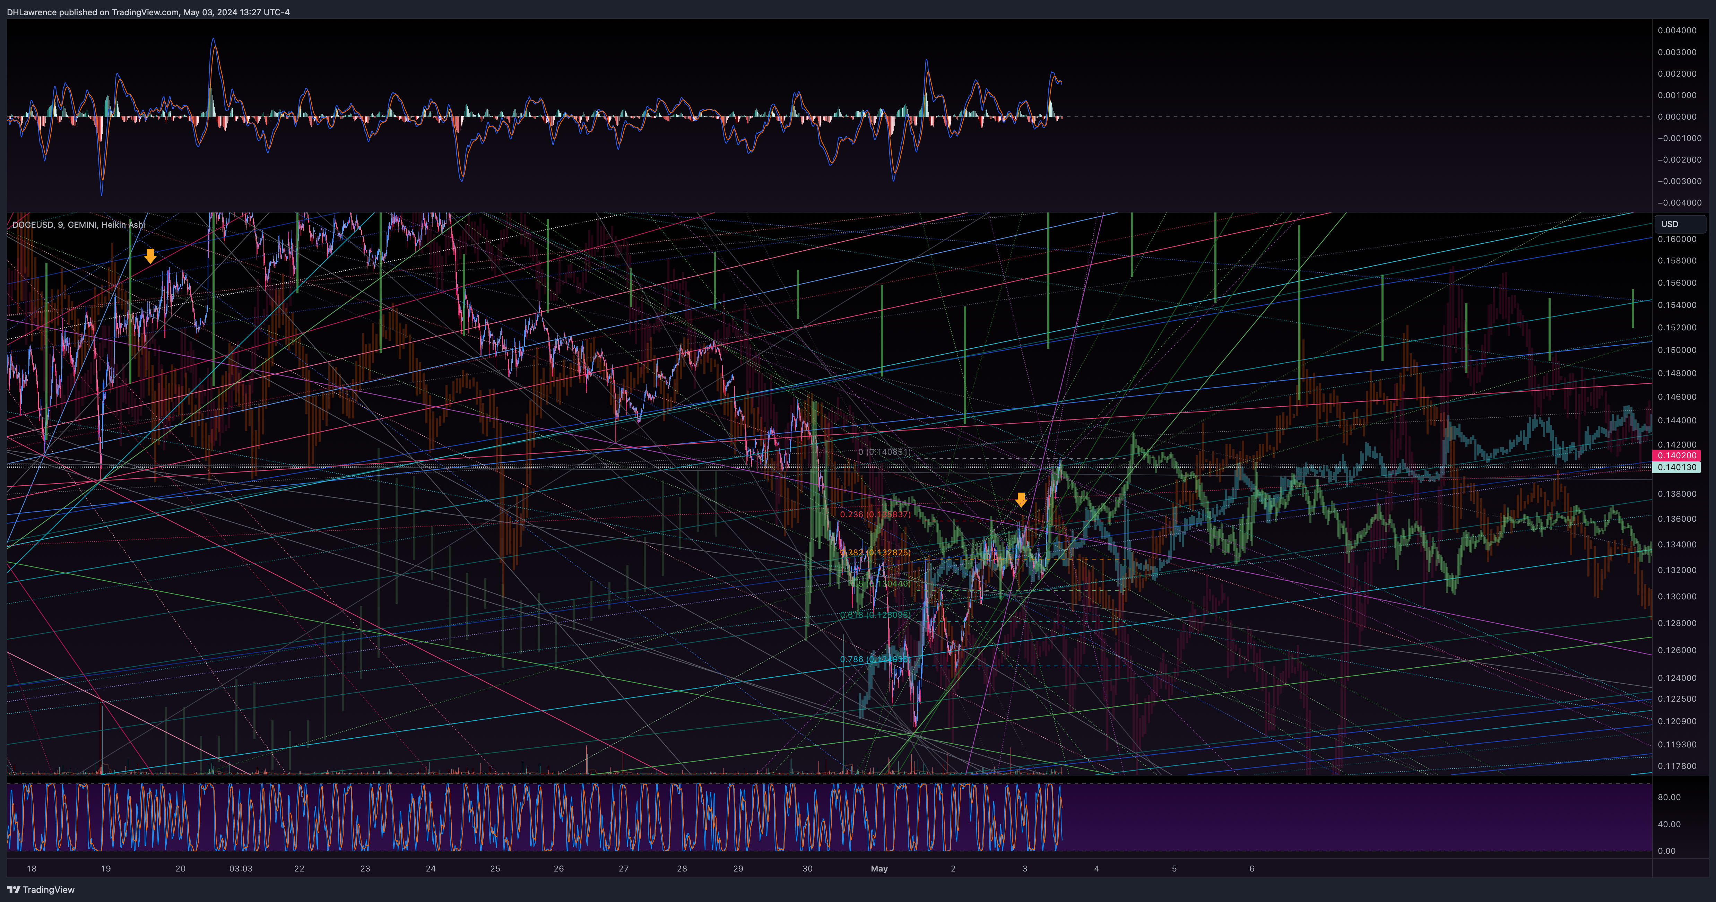This screenshot has height=902, width=1716.
Task: Click oscillator axis label 0.004000 at top
Action: [x=1678, y=31]
